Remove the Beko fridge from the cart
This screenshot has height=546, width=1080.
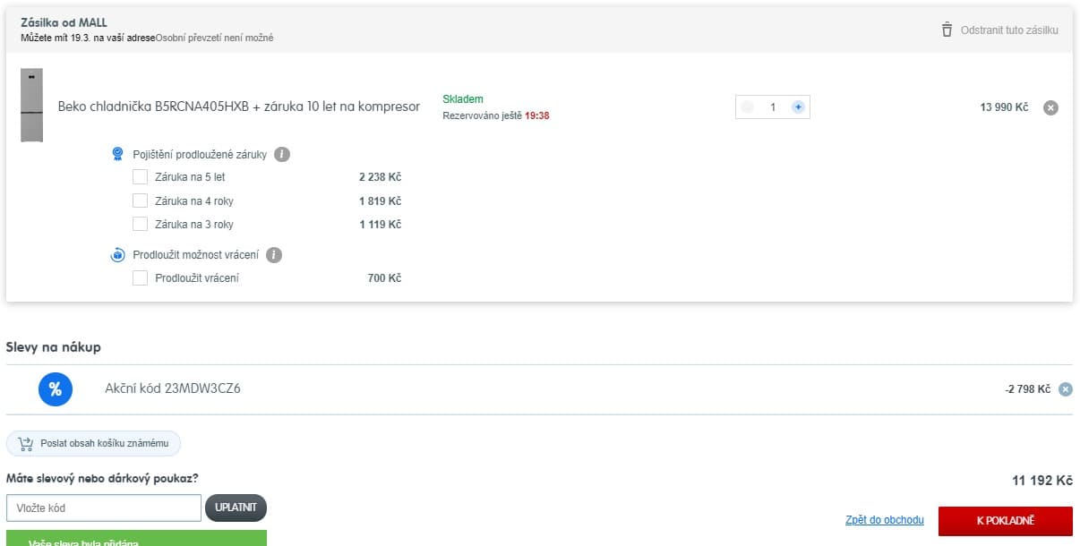pyautogui.click(x=1051, y=107)
